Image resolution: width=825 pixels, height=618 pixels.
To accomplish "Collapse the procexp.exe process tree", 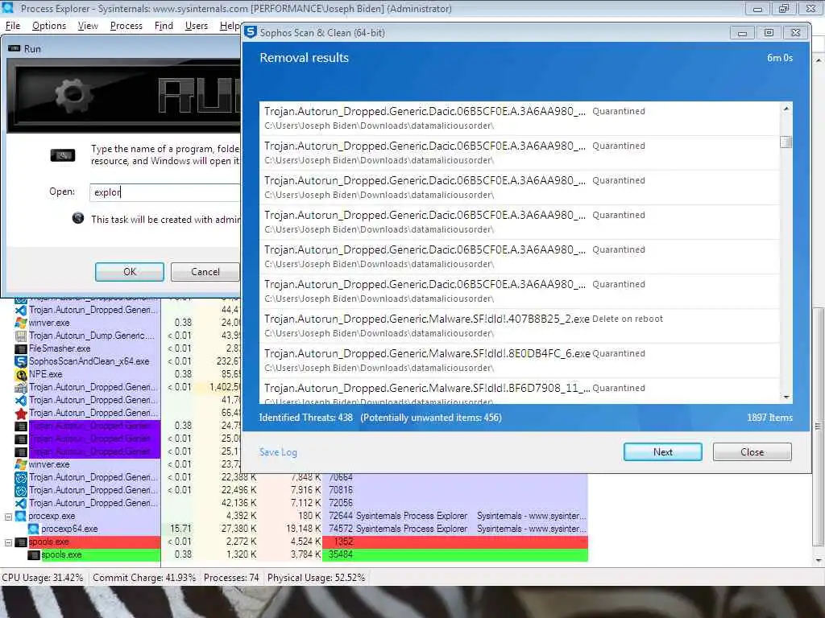I will coord(8,517).
